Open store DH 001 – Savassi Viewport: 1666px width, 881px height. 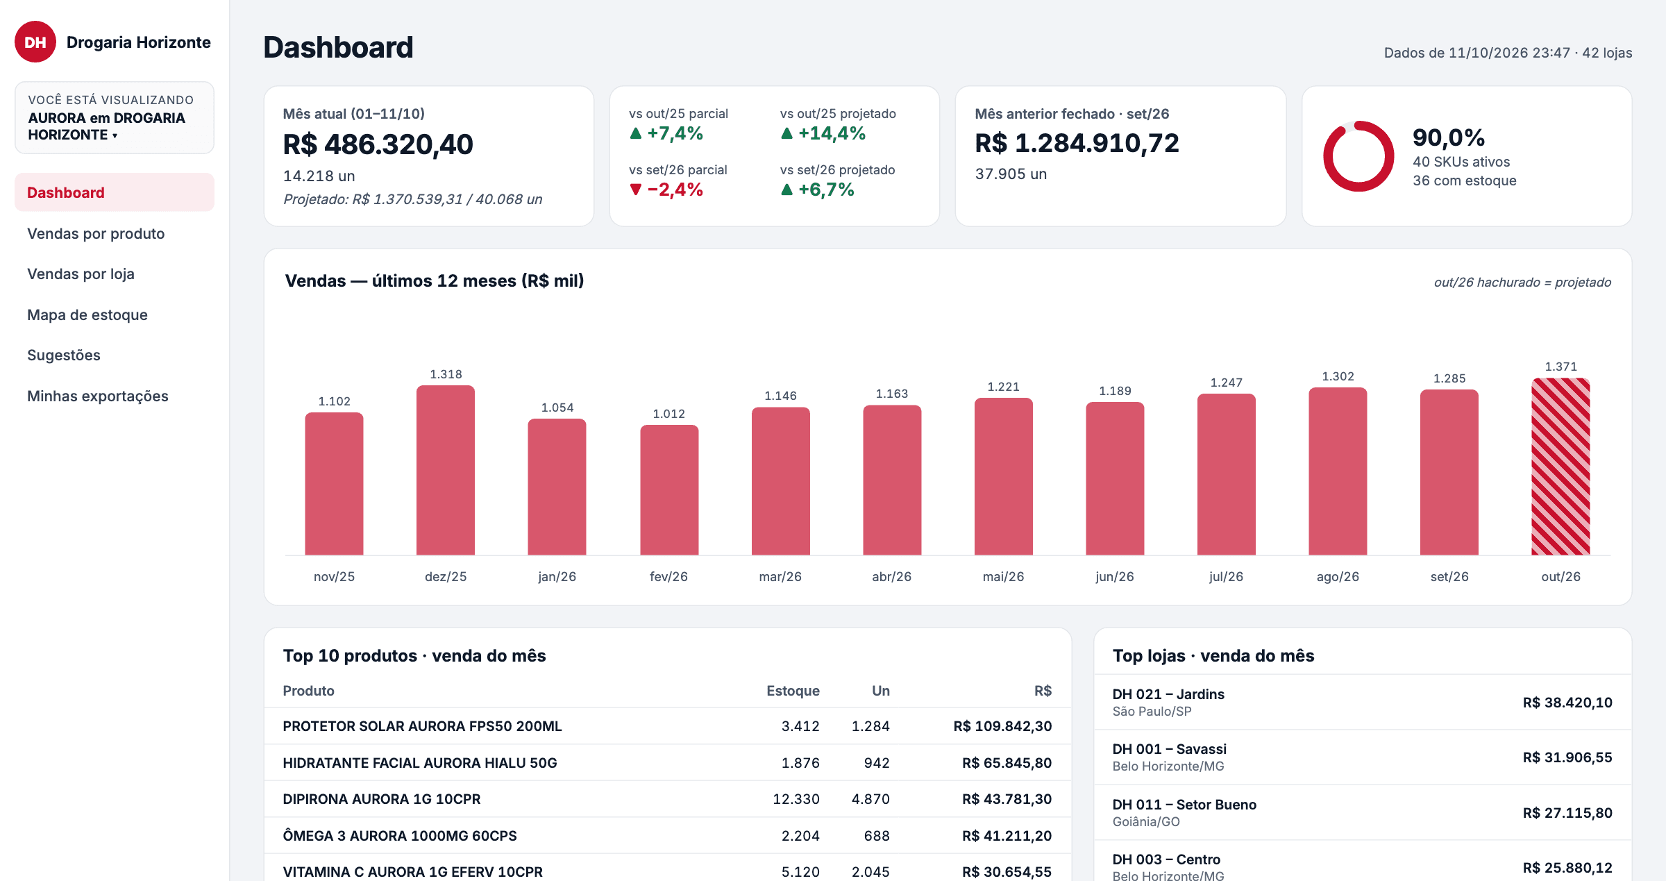tap(1363, 757)
